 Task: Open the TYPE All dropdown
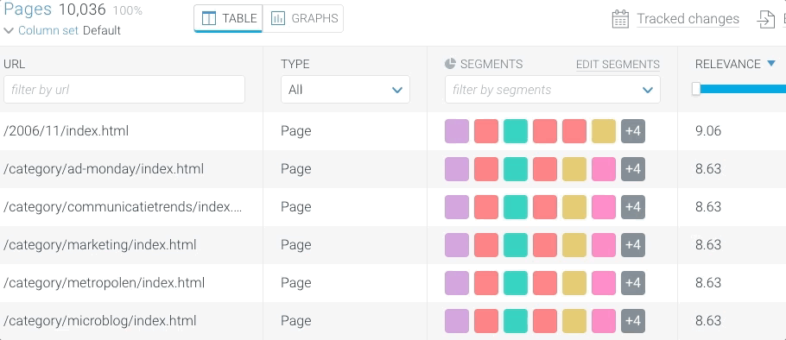[345, 90]
